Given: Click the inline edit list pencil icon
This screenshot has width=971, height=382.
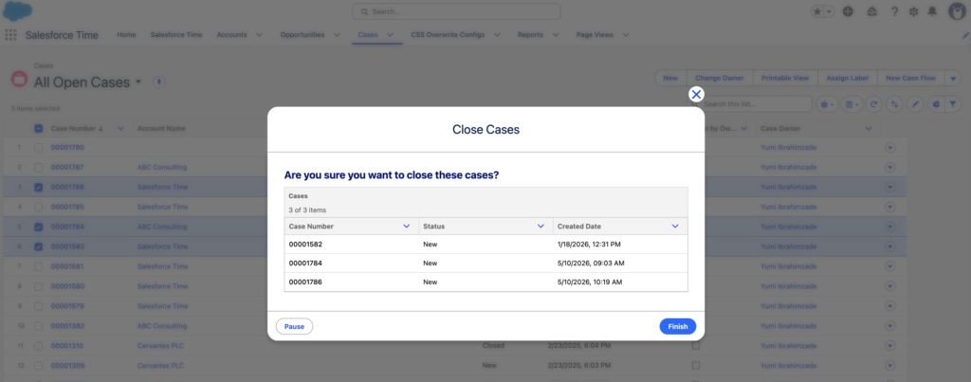Looking at the screenshot, I should [x=915, y=104].
